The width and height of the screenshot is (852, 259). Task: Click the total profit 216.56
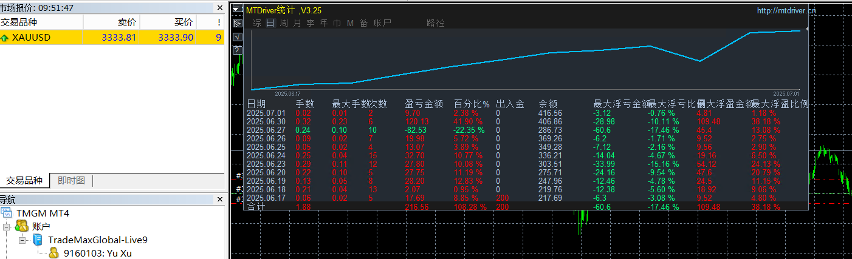(417, 207)
